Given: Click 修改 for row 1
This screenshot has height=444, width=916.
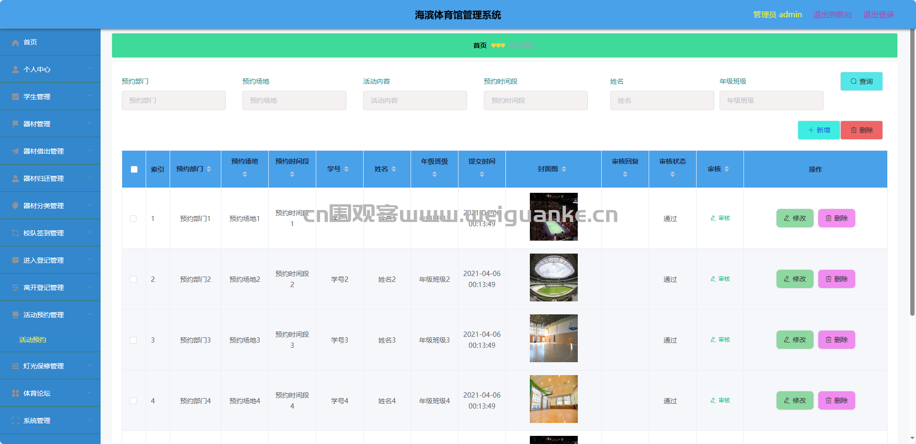Looking at the screenshot, I should click(x=795, y=218).
